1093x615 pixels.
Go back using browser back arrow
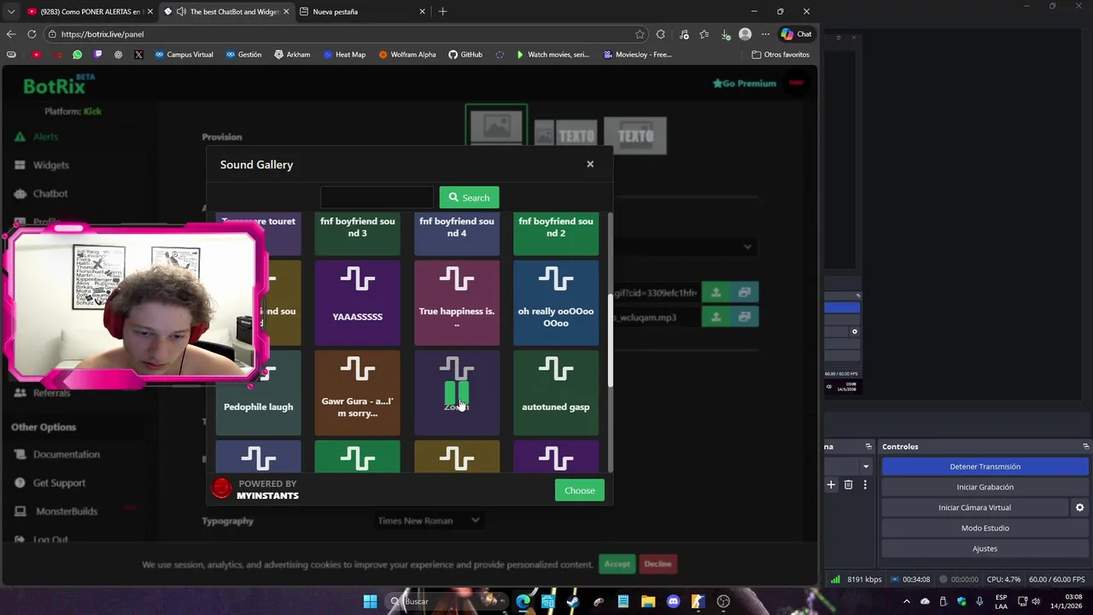pyautogui.click(x=11, y=34)
